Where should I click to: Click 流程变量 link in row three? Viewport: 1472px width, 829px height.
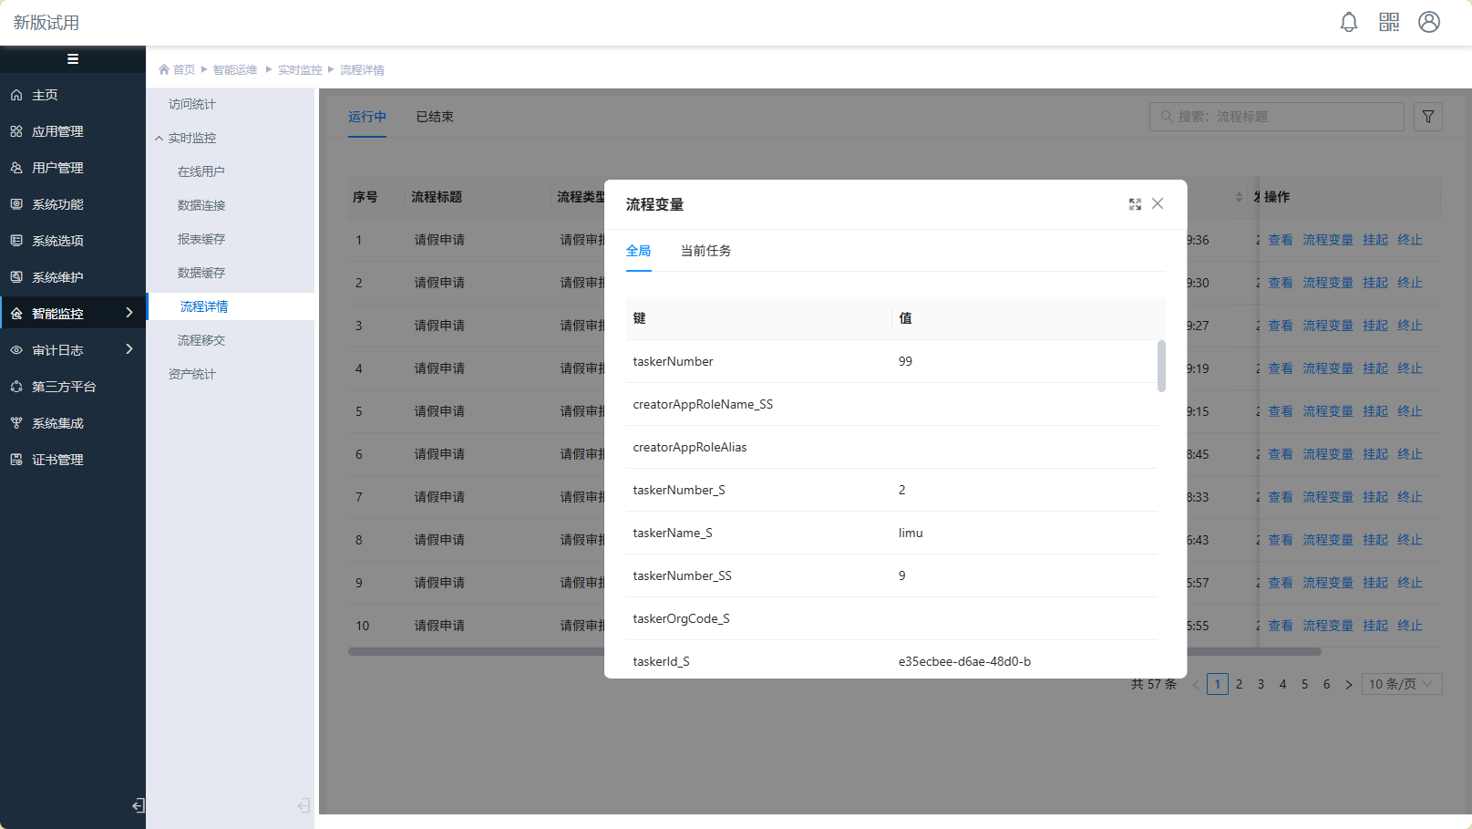point(1327,326)
